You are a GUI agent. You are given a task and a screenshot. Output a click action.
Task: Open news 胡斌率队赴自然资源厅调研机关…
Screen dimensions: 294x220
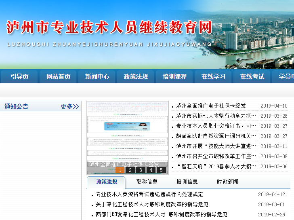pos(216,136)
